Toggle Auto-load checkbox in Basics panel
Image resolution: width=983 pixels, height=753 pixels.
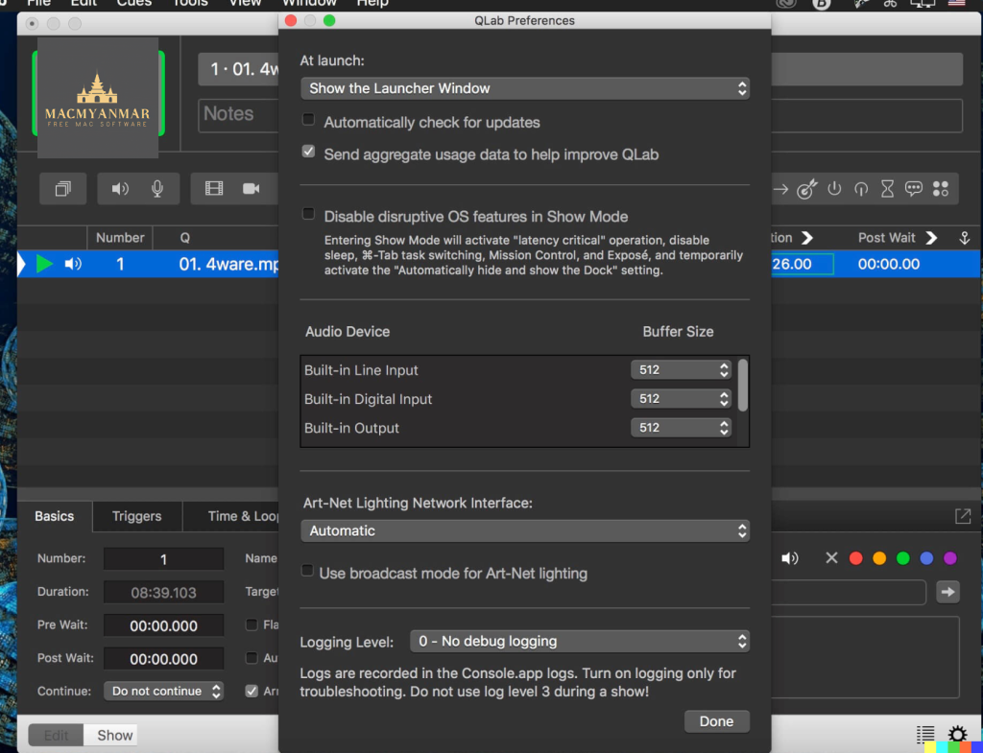coord(252,658)
